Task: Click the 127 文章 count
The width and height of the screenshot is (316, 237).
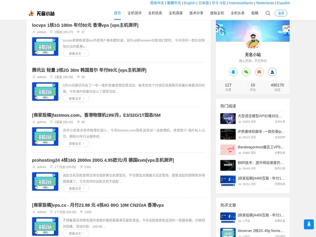Action: (228, 87)
